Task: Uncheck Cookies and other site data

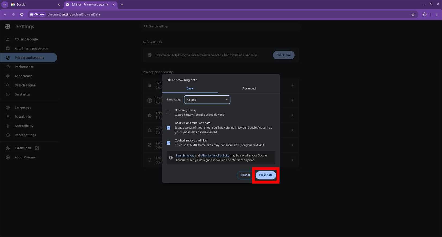Action: point(168,128)
